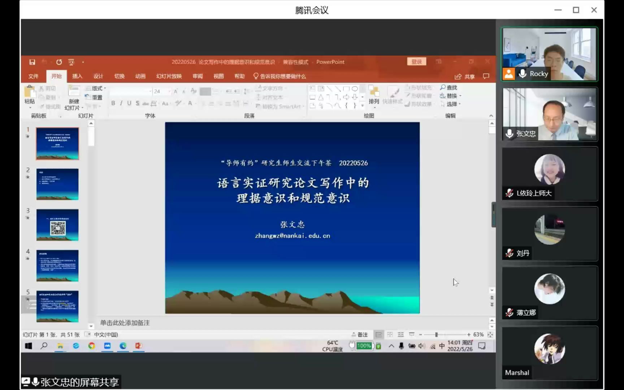Click the Windows Start button

tap(29, 346)
